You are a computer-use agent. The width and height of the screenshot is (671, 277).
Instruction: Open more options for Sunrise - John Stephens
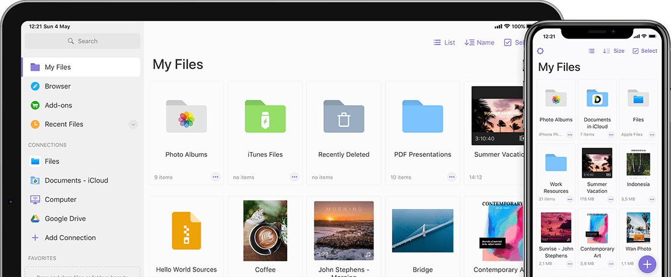570,264
